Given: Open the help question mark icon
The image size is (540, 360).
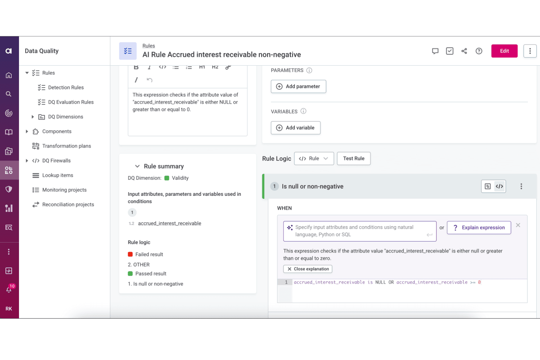Looking at the screenshot, I should (x=479, y=51).
